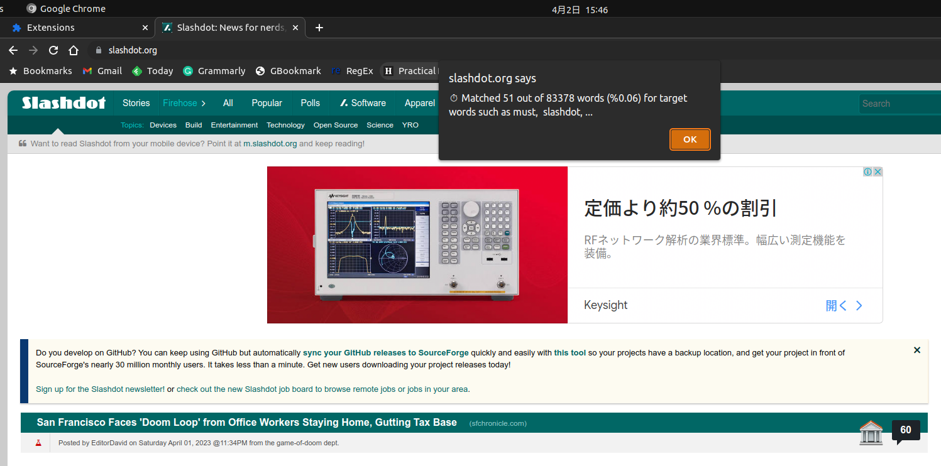Click the Slashdot Search field
941x466 pixels.
coord(900,104)
